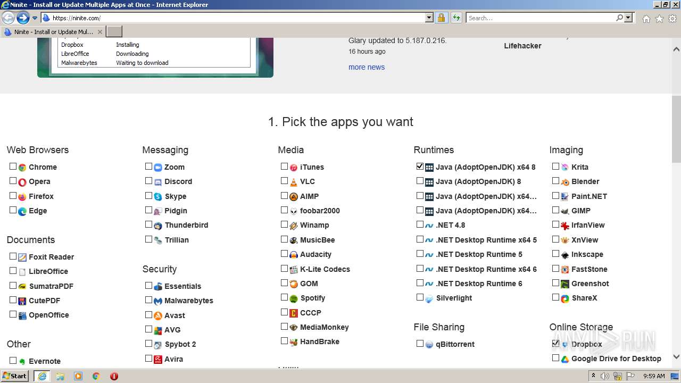The width and height of the screenshot is (681, 383).
Task: Click the Thunderbird icon
Action: point(158,226)
